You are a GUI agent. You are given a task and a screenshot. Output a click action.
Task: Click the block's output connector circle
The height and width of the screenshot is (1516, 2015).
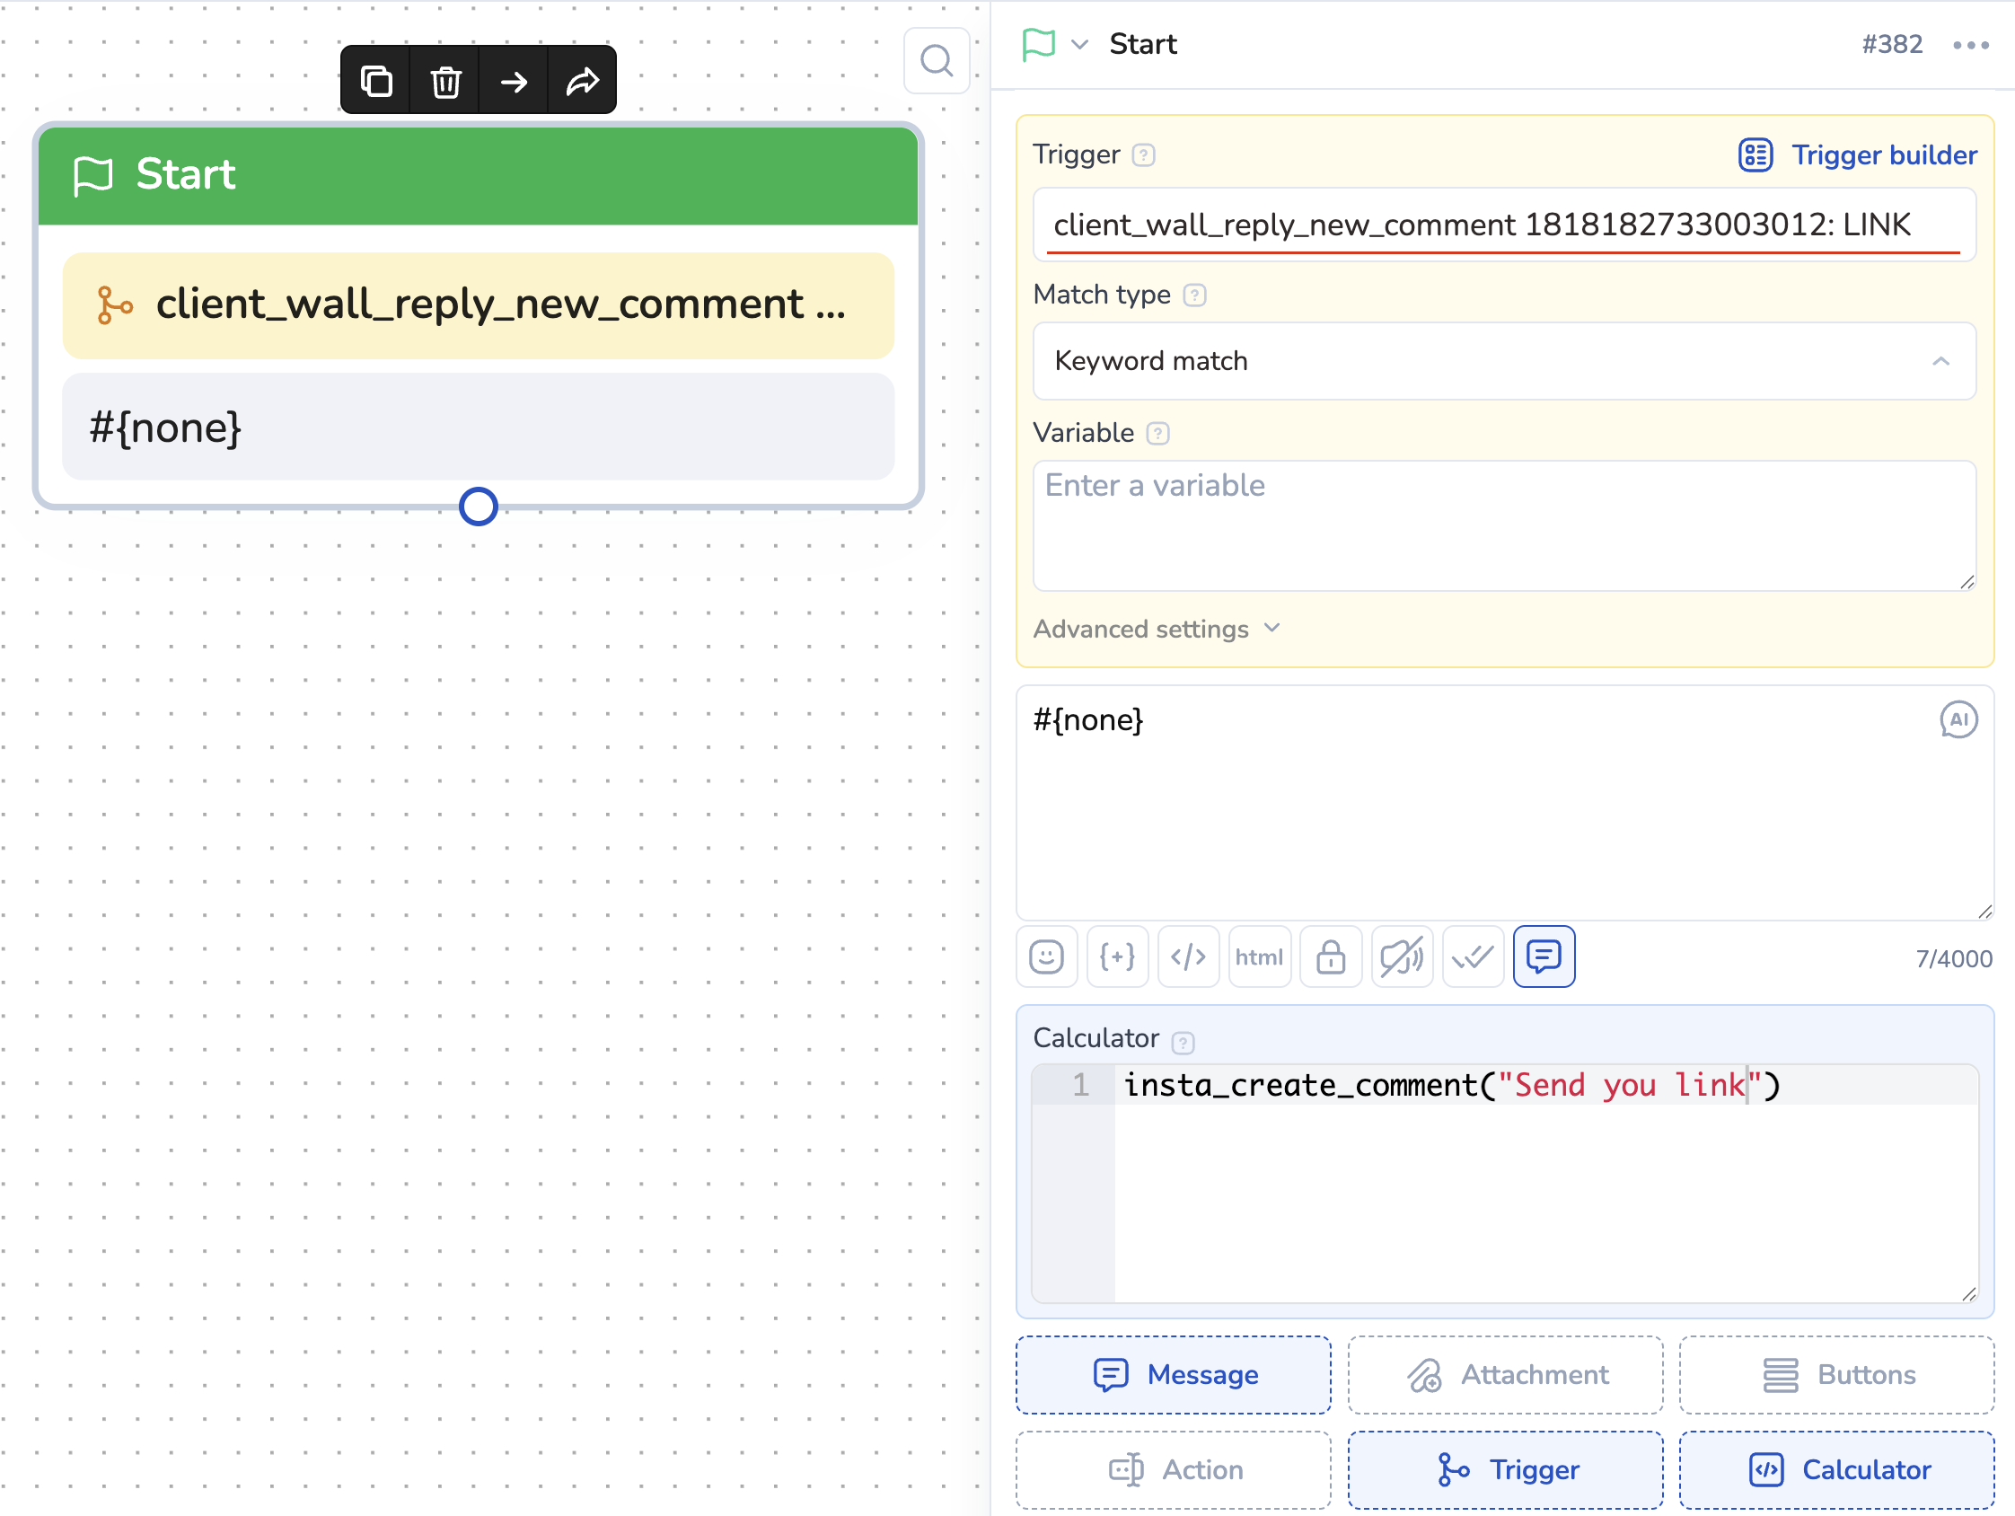click(x=479, y=507)
